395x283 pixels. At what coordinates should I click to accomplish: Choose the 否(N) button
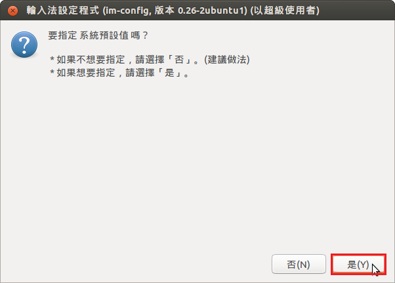tap(299, 264)
